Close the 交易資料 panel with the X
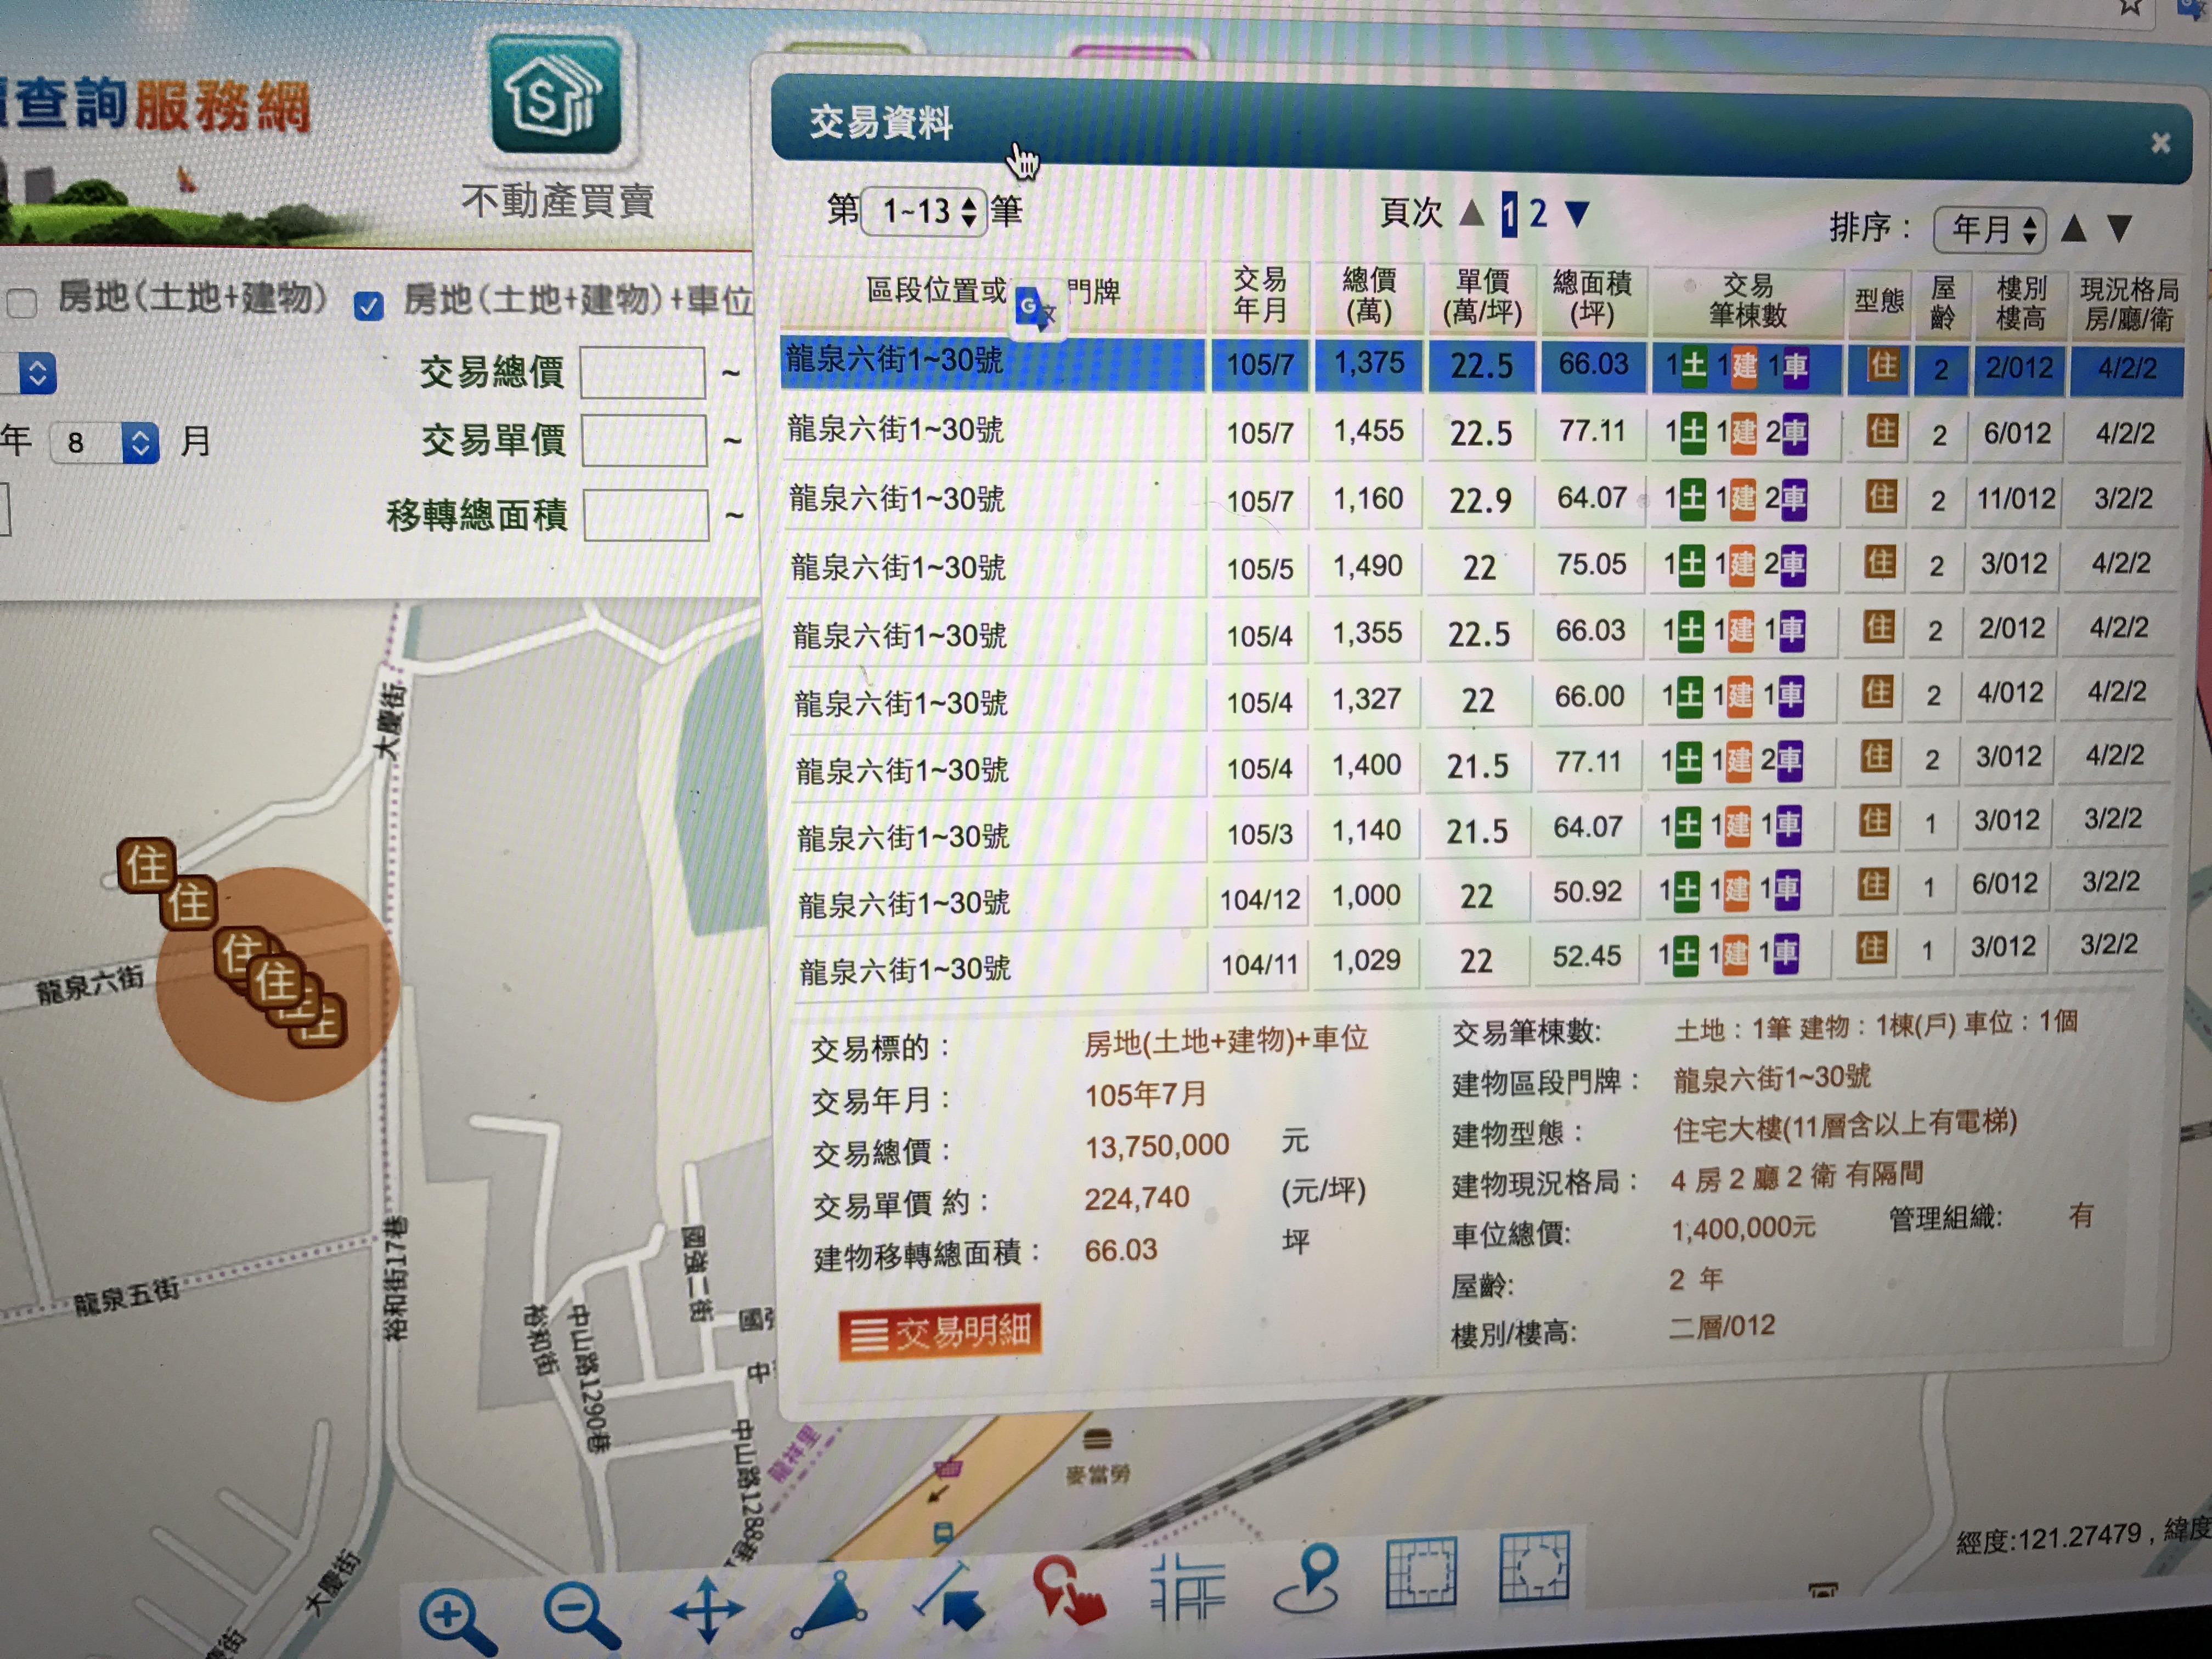 tap(2160, 143)
